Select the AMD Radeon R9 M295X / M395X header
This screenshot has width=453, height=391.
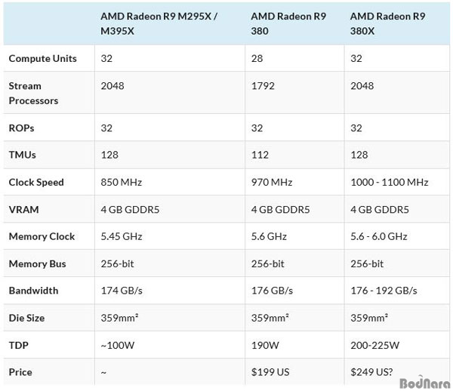click(x=159, y=23)
